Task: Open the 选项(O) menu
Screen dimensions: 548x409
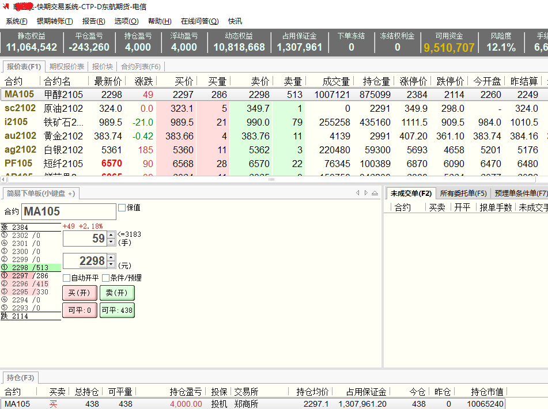Action: point(127,21)
